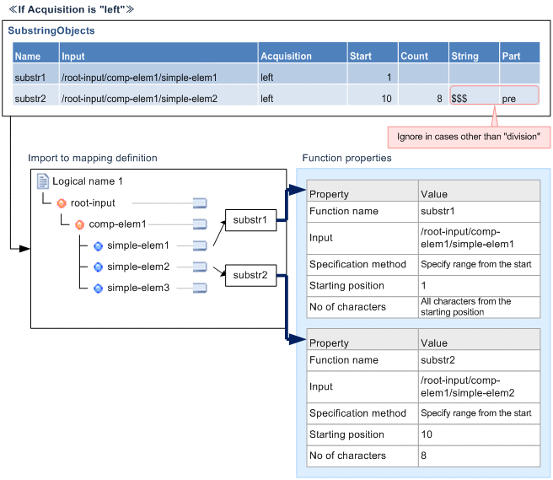Click All characters from the starting position value

pyautogui.click(x=479, y=307)
